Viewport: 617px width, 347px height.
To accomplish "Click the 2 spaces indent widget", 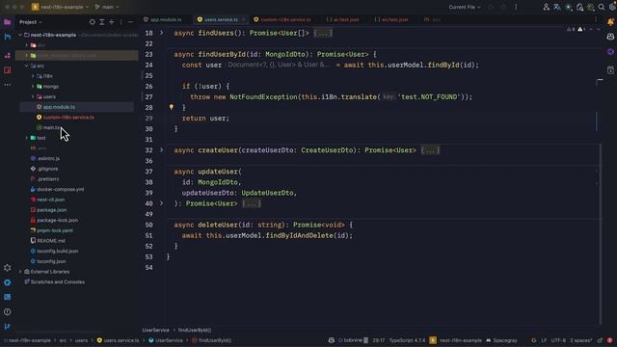I will pyautogui.click(x=581, y=340).
